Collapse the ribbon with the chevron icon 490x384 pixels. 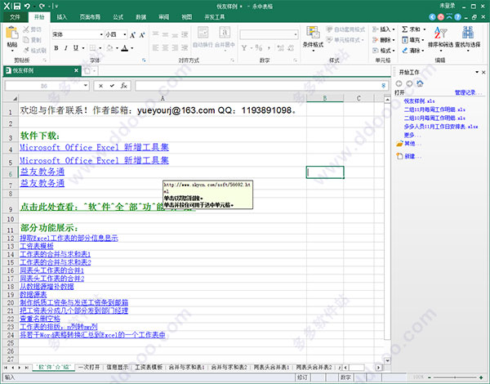449,17
